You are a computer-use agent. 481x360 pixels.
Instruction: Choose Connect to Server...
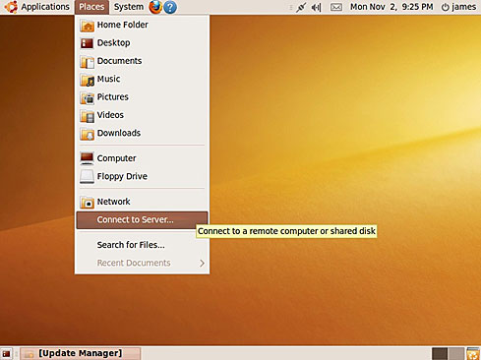(142, 220)
